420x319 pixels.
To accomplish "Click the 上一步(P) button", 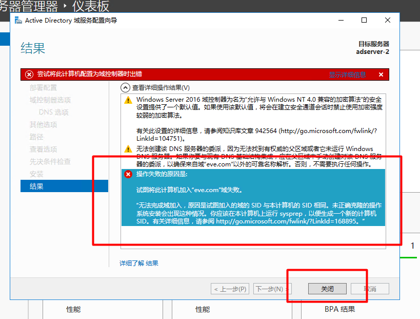I will pyautogui.click(x=230, y=289).
